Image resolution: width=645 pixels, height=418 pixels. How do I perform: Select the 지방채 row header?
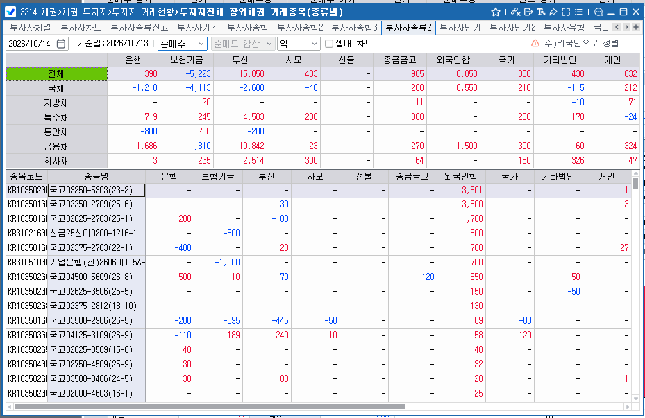pos(56,103)
